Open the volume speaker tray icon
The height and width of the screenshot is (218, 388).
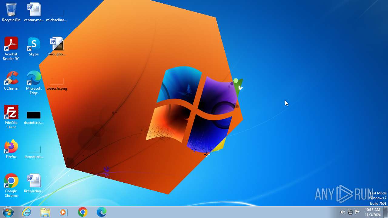pyautogui.click(x=343, y=212)
